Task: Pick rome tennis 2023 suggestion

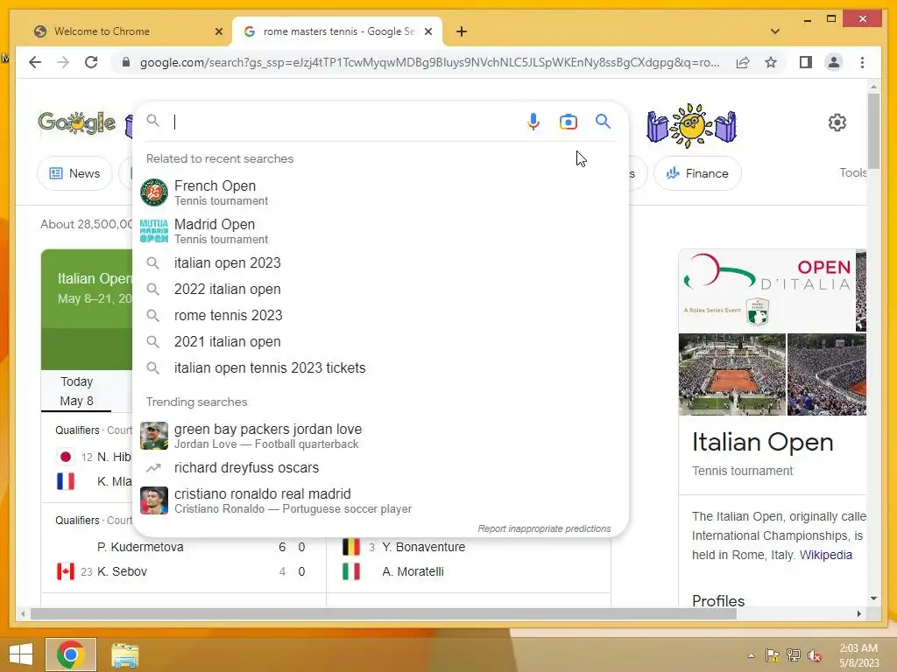Action: (380, 315)
